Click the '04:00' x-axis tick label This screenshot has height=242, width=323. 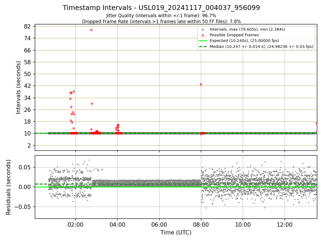point(117,225)
